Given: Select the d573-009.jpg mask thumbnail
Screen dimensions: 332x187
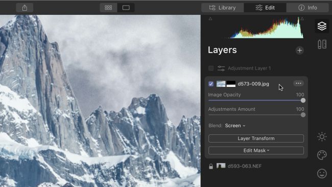Looking at the screenshot, I should 231,84.
